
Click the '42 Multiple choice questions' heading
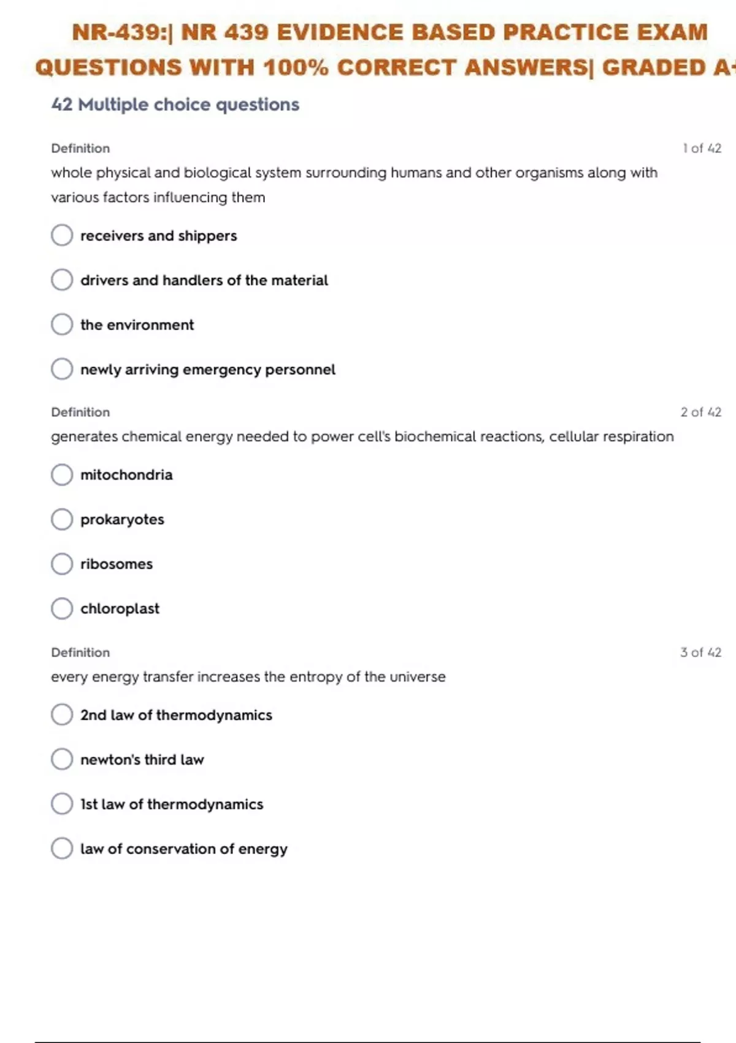tap(175, 105)
